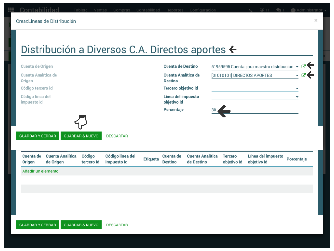Click the Añadir un elemento link
This screenshot has width=334, height=251.
(40, 171)
